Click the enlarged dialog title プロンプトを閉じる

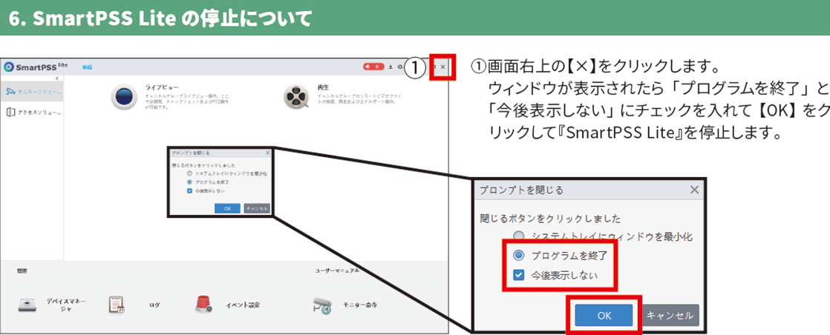click(x=521, y=190)
